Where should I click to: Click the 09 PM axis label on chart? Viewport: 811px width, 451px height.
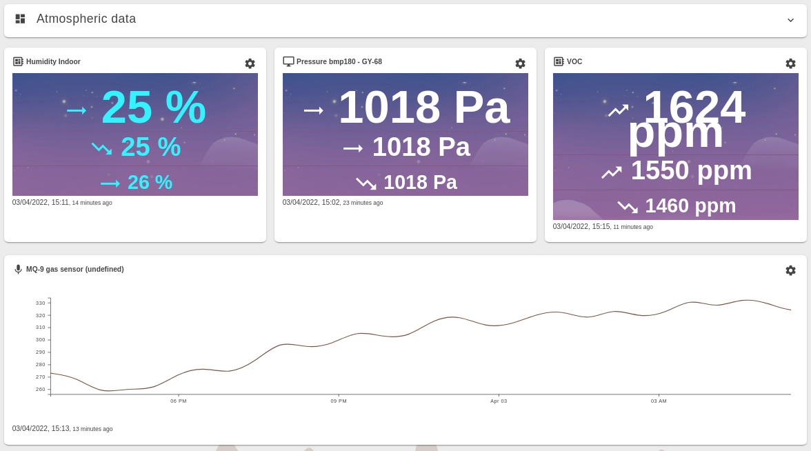[339, 401]
